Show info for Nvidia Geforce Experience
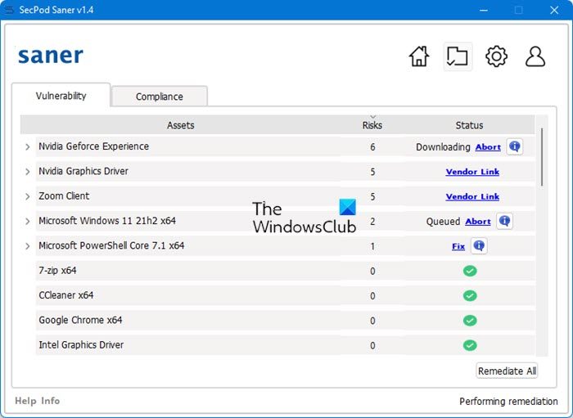 (x=515, y=146)
